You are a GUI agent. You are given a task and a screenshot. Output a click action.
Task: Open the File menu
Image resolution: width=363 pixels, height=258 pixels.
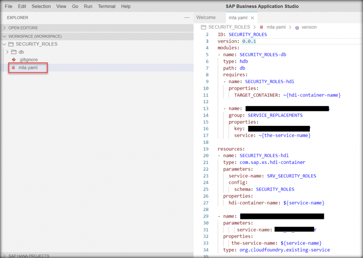[x=9, y=6]
